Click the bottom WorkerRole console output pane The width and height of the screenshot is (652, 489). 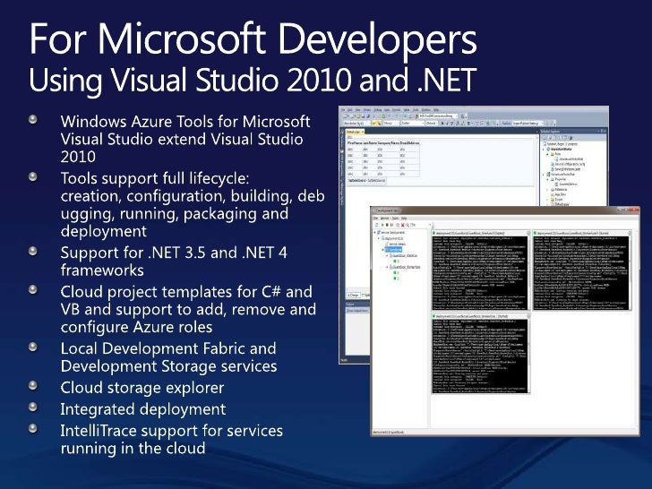[480, 356]
